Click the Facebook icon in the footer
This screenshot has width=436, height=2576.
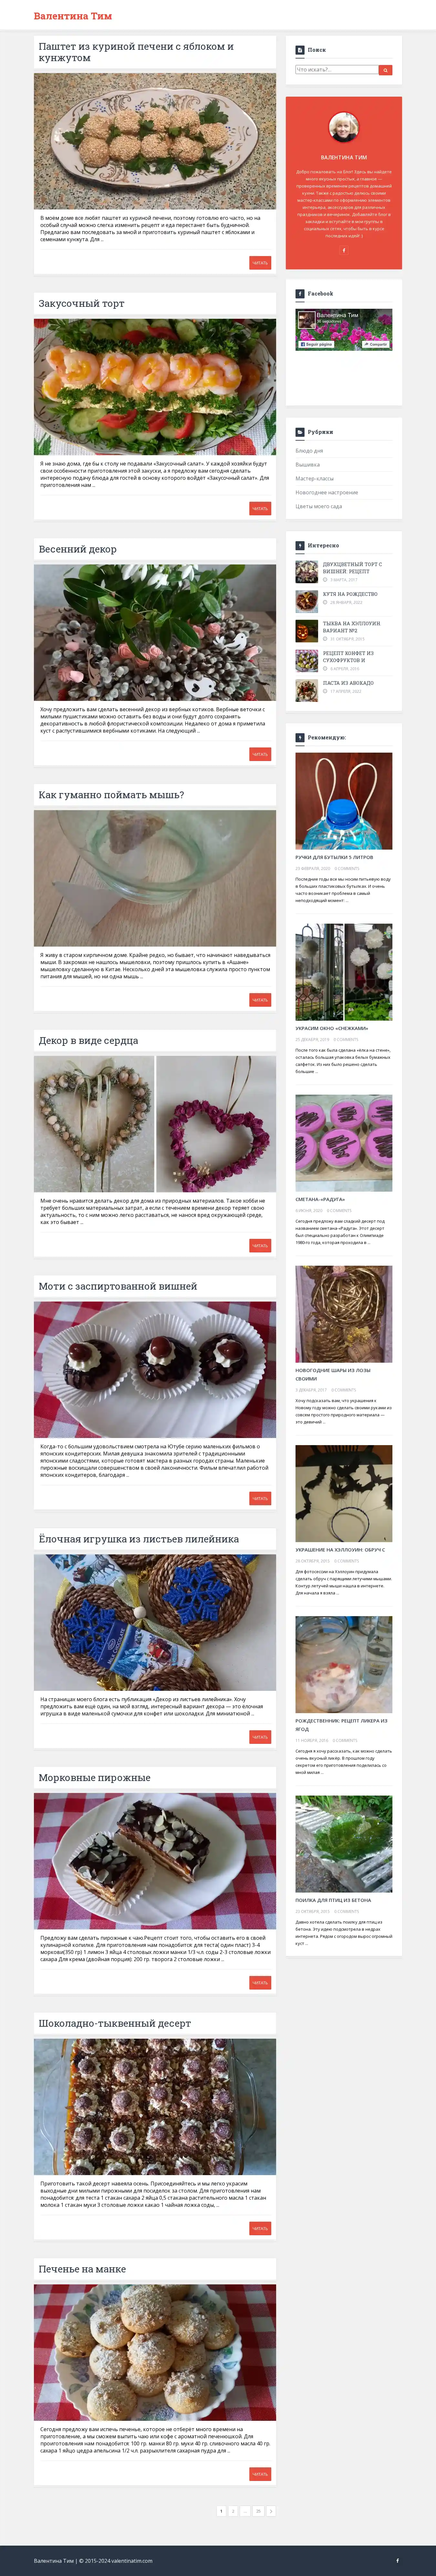tap(397, 2560)
